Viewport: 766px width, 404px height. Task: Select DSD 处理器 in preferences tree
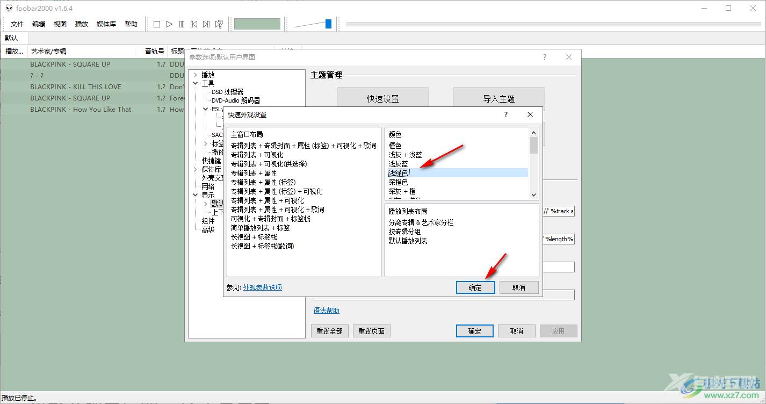(x=228, y=92)
